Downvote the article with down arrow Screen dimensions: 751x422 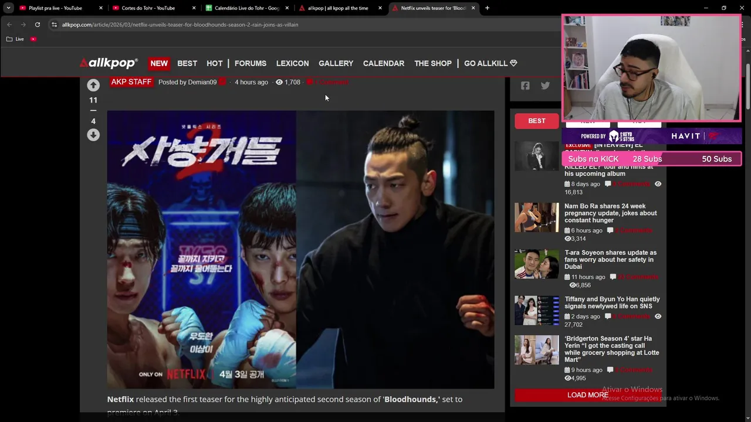(x=93, y=135)
